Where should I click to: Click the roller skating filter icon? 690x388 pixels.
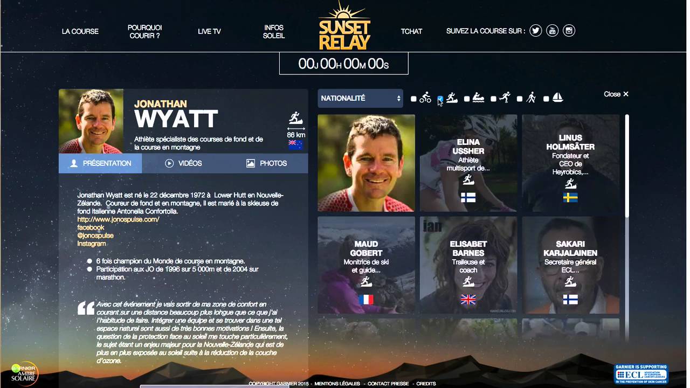point(505,98)
